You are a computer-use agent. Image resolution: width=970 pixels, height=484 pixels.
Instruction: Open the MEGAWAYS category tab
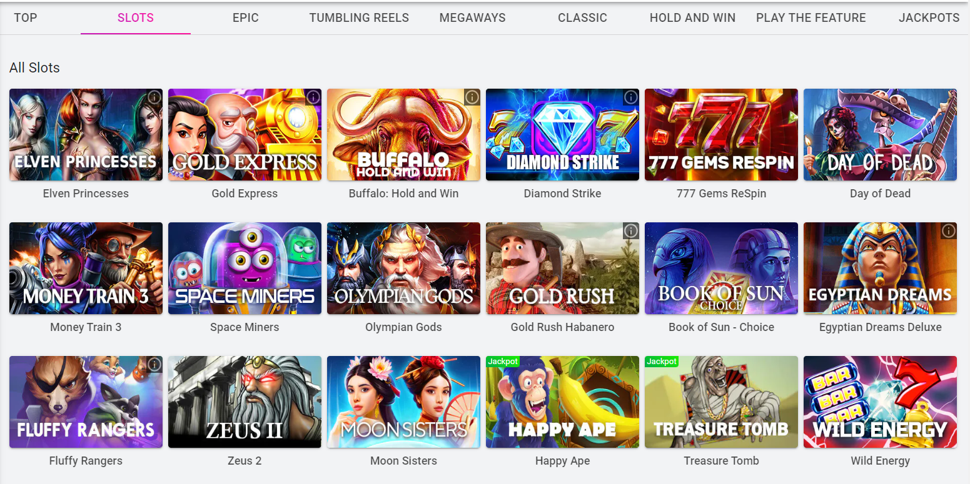coord(472,17)
